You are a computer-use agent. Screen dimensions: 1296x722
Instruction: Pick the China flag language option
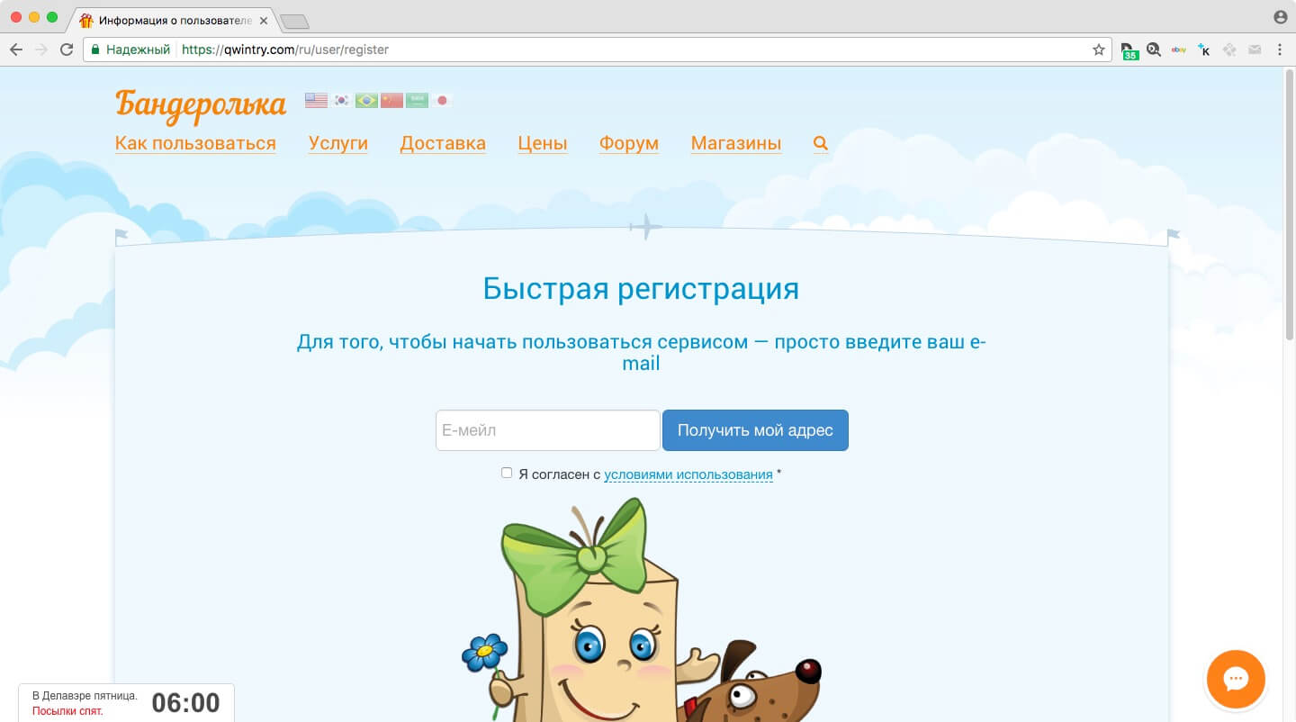(x=391, y=100)
